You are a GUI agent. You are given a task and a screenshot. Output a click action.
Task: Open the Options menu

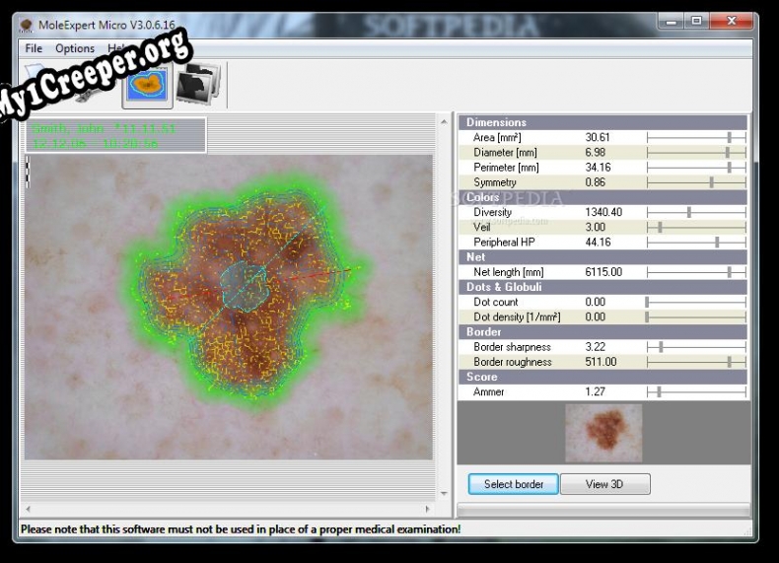[x=75, y=48]
